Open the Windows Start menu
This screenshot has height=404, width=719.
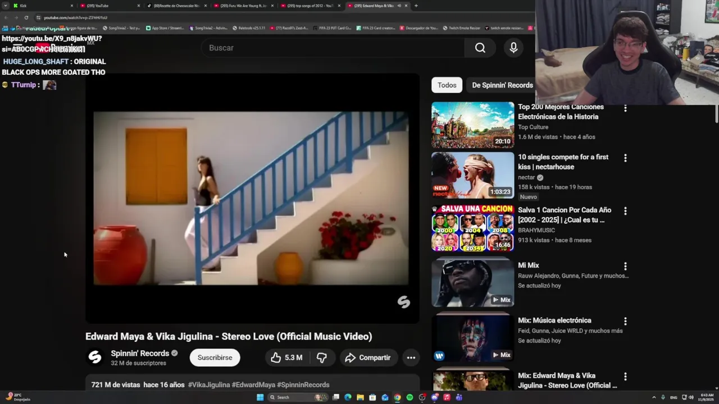260,397
